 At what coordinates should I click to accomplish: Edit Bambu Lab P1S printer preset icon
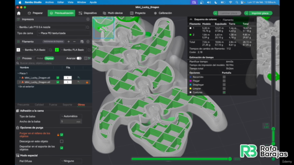[x=88, y=27]
